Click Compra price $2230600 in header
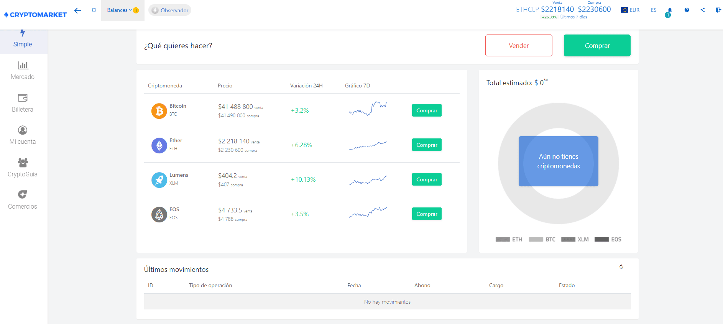This screenshot has height=324, width=723. coord(594,9)
